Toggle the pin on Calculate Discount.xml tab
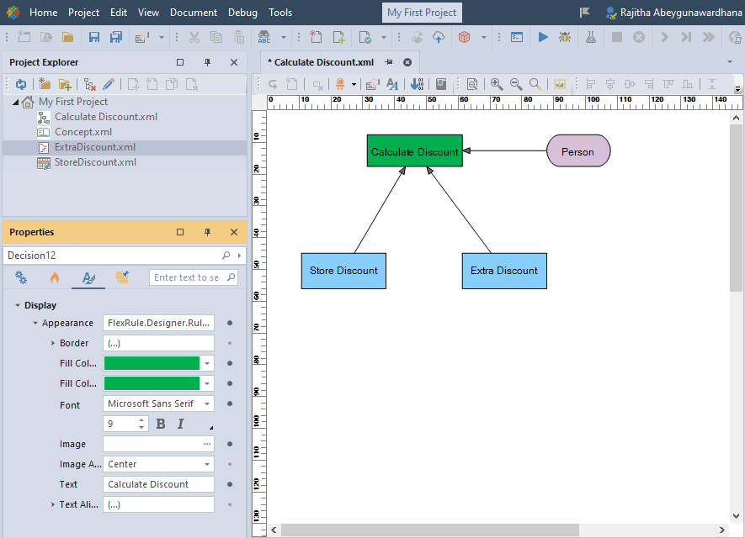The image size is (745, 538). point(389,62)
